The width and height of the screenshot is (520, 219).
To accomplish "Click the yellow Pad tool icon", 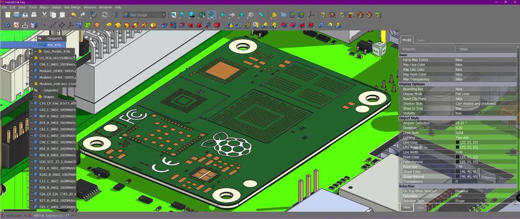I will 109,26.
